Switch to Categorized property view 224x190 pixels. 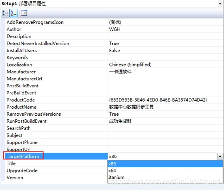[x=5, y=13]
